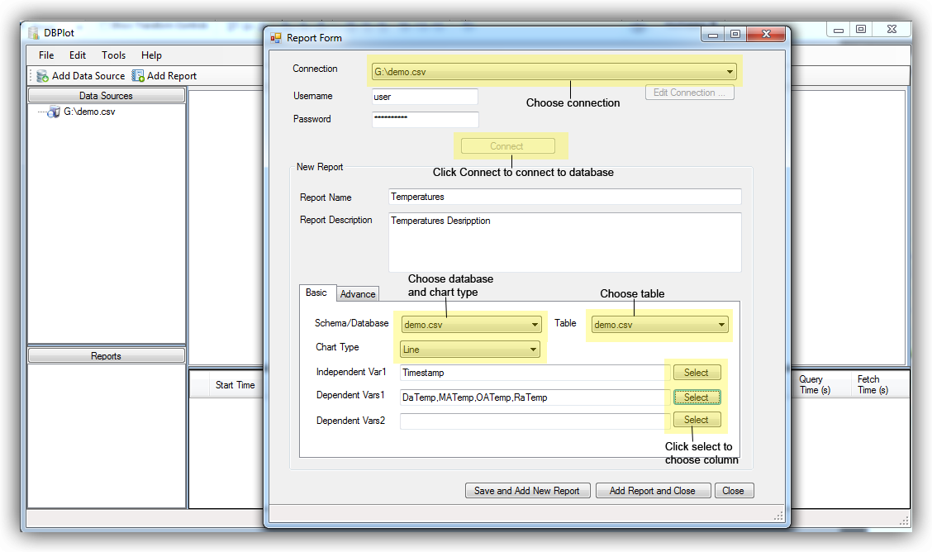Screen dimensions: 932x552
Task: Click in the Username input field
Action: (x=425, y=97)
